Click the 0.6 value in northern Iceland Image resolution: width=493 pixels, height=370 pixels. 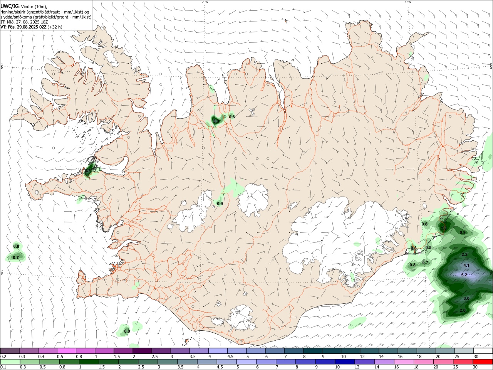point(232,117)
